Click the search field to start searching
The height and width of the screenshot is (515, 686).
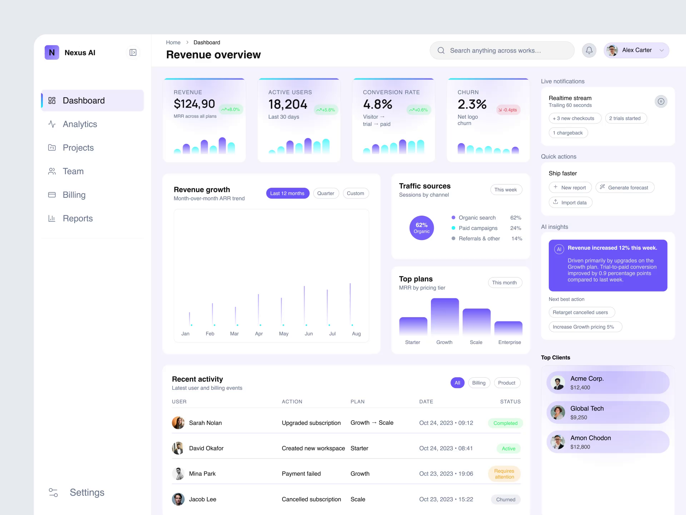pos(502,50)
